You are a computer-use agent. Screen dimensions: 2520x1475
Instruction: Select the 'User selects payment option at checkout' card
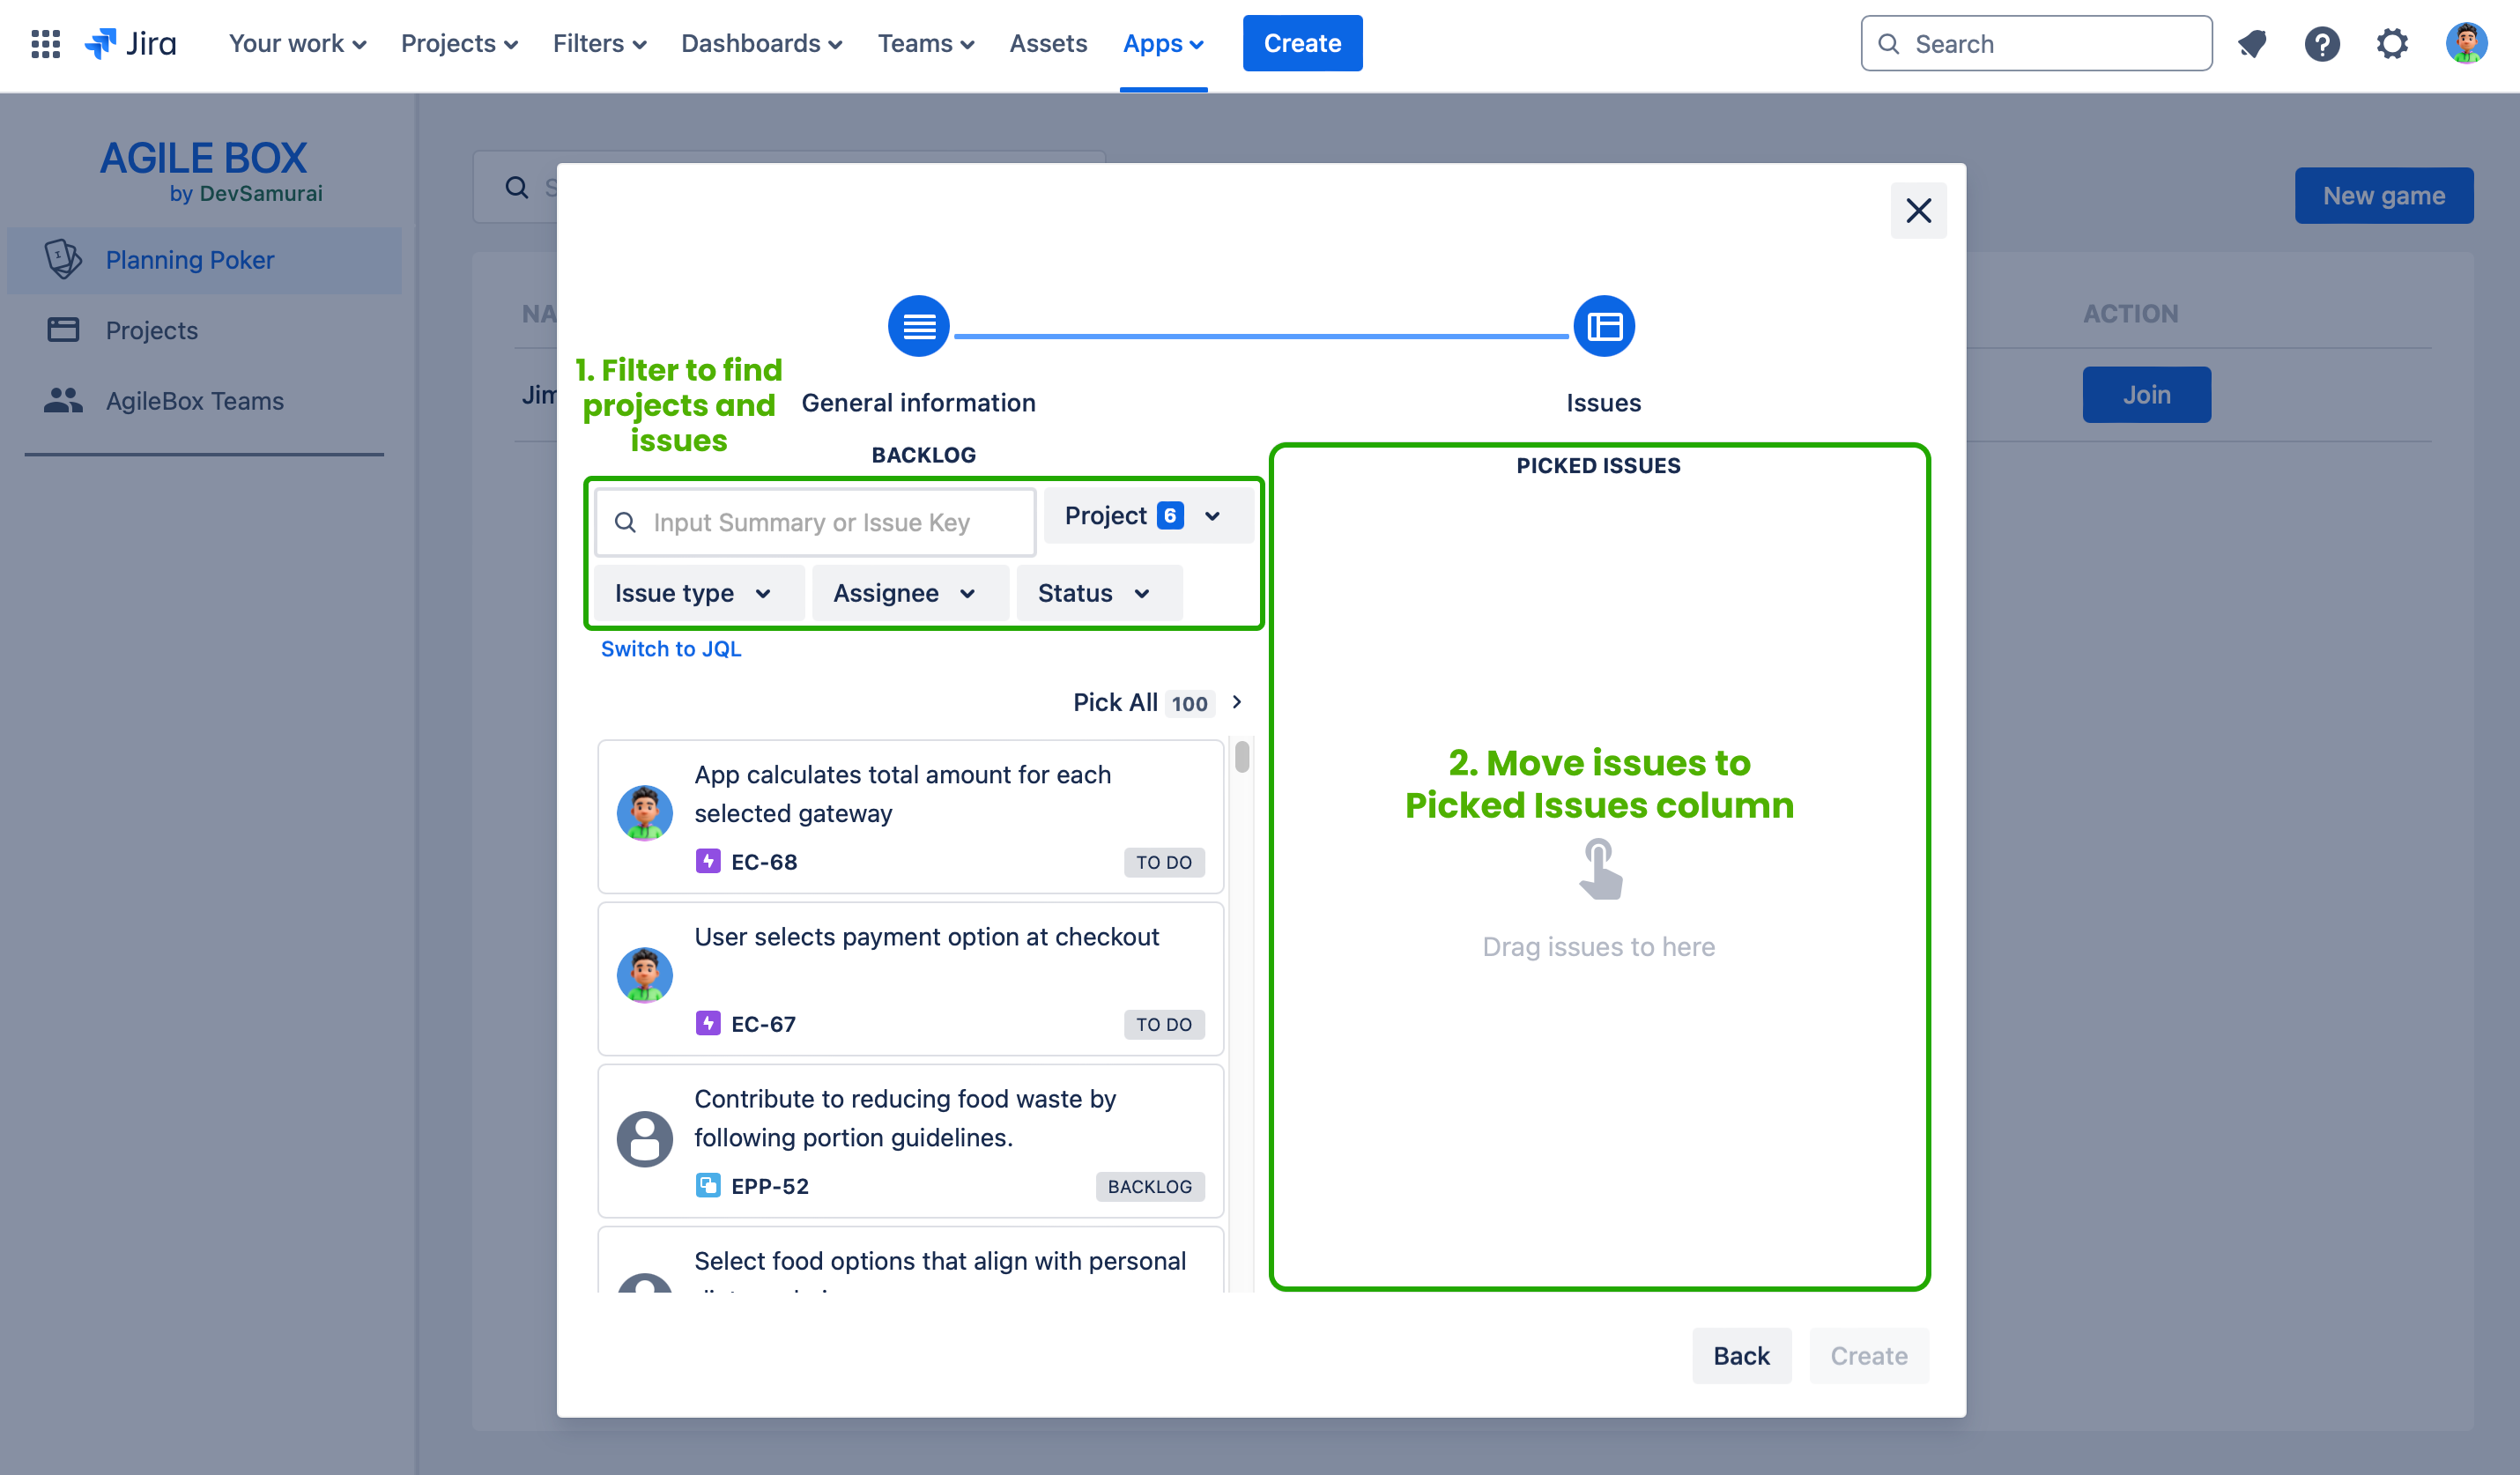click(910, 978)
